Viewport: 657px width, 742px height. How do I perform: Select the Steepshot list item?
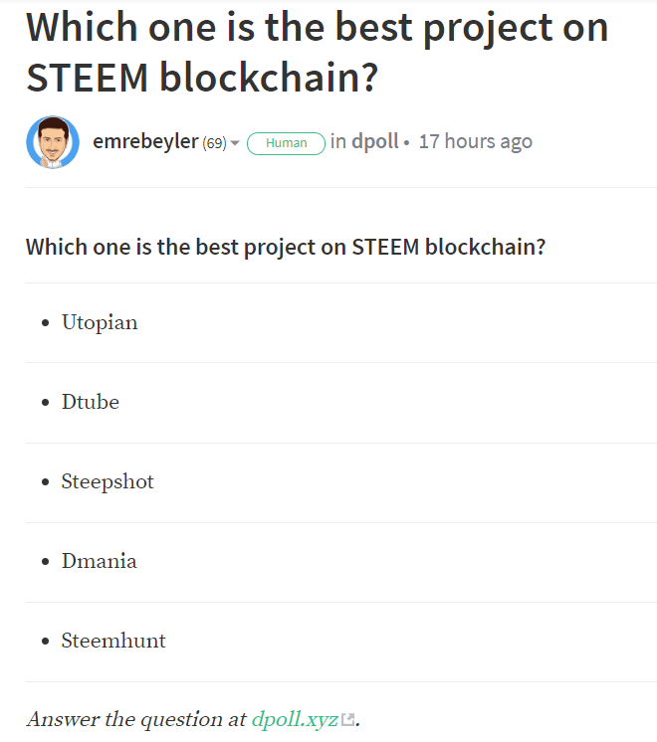tap(108, 481)
